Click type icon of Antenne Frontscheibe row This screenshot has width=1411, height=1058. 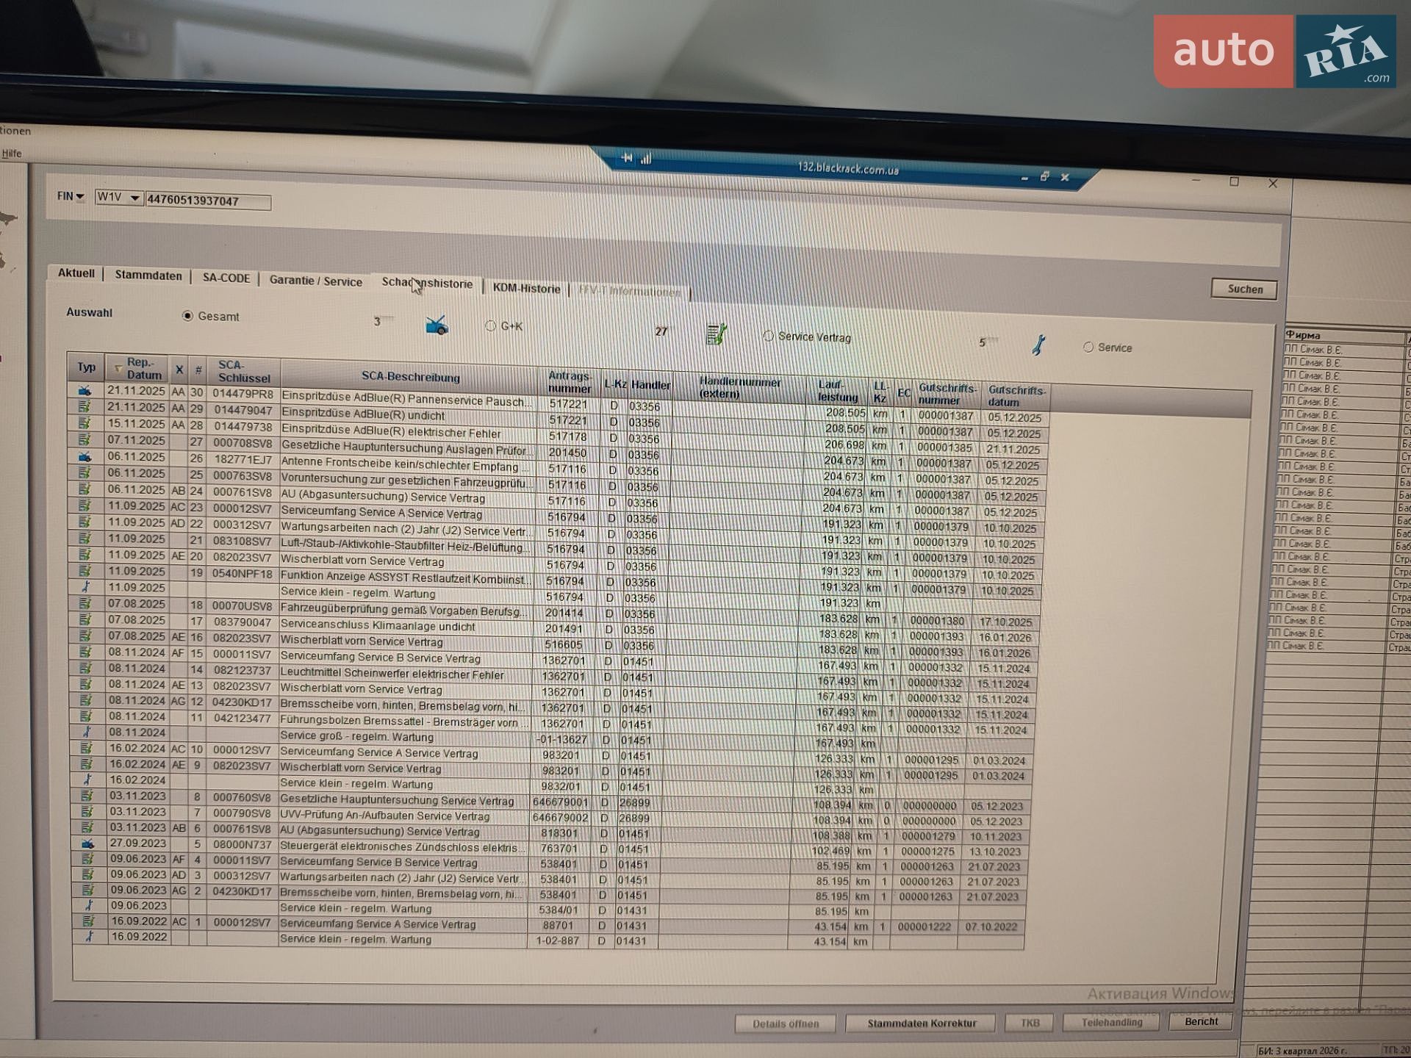pos(85,456)
